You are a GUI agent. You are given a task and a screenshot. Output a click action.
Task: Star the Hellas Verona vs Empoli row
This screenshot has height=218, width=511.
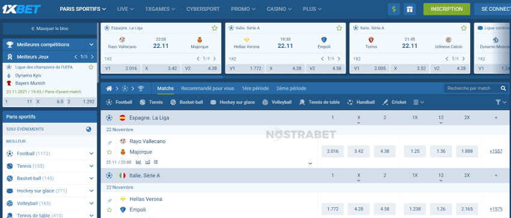click(109, 210)
